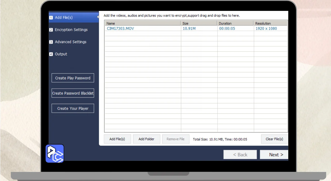Image resolution: width=331 pixels, height=181 pixels.
Task: Select file CIMG7303.MOV in the list
Action: point(121,28)
